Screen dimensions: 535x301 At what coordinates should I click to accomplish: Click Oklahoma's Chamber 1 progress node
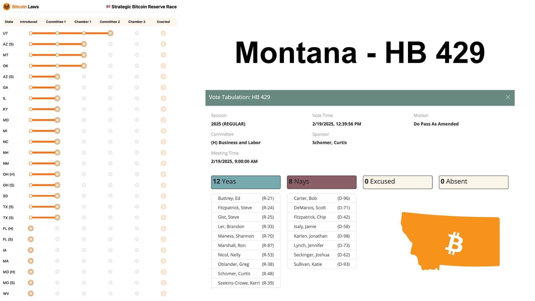pyautogui.click(x=83, y=66)
